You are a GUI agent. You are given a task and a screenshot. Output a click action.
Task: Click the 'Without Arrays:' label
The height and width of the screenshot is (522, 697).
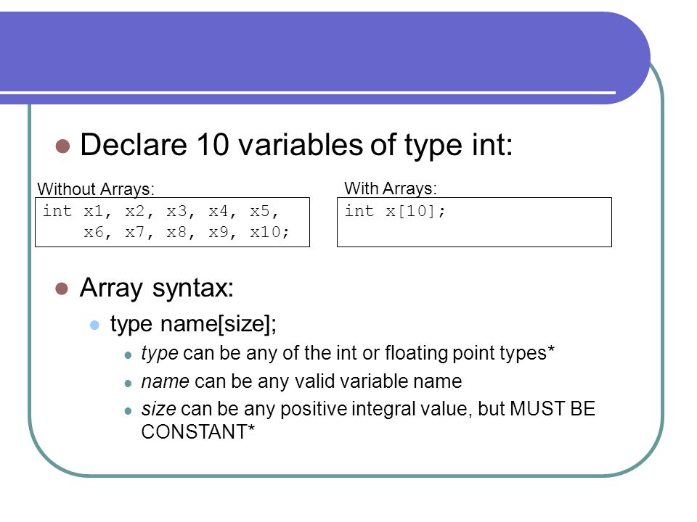(x=96, y=189)
